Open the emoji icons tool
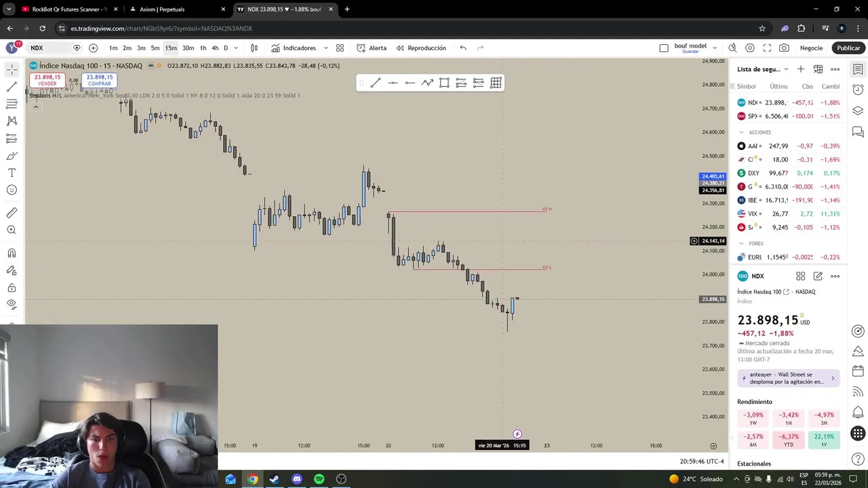This screenshot has height=488, width=868. pyautogui.click(x=12, y=190)
